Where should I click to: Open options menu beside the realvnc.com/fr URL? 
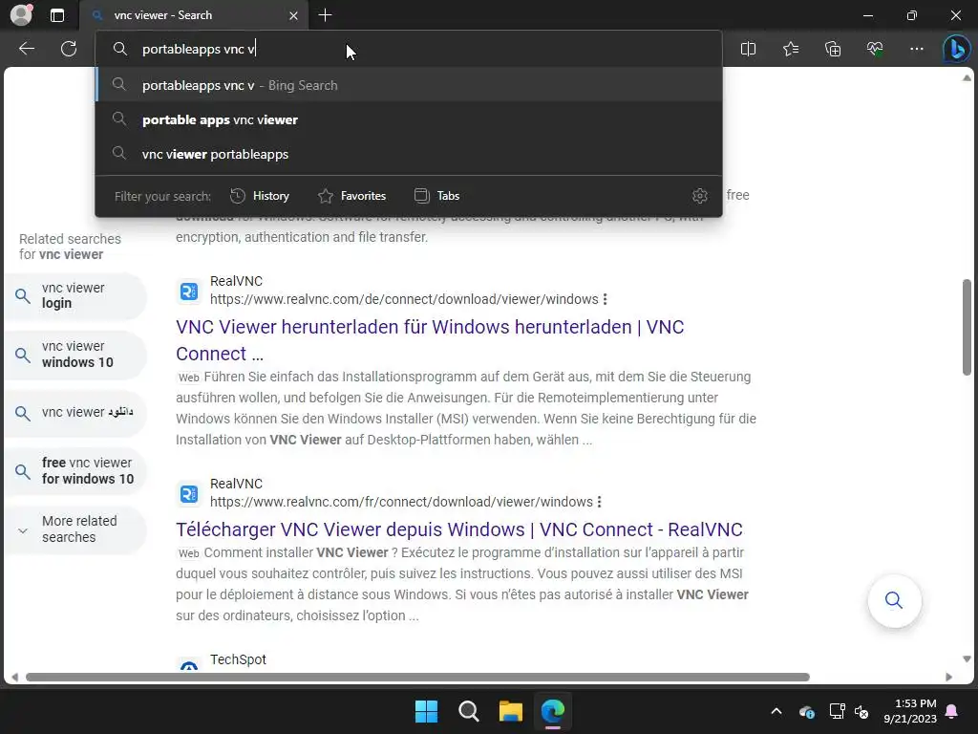600,502
